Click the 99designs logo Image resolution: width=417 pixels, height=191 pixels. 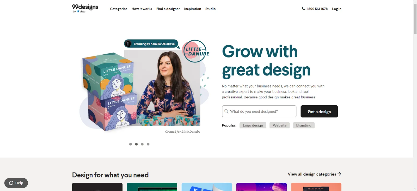pyautogui.click(x=85, y=8)
